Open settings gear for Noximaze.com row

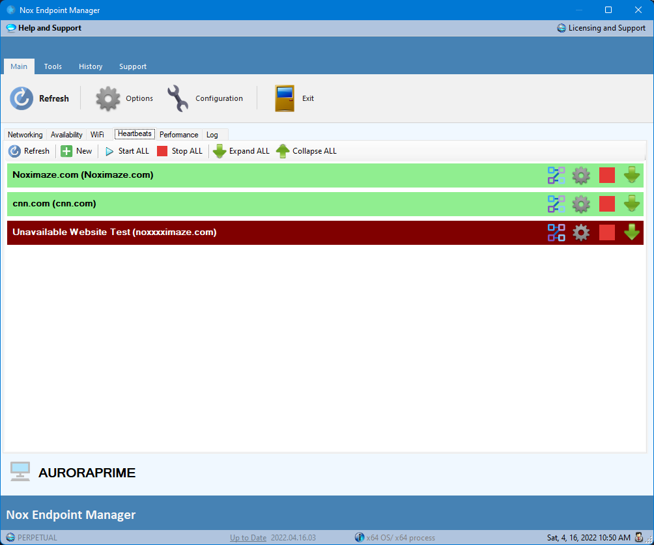pyautogui.click(x=581, y=176)
